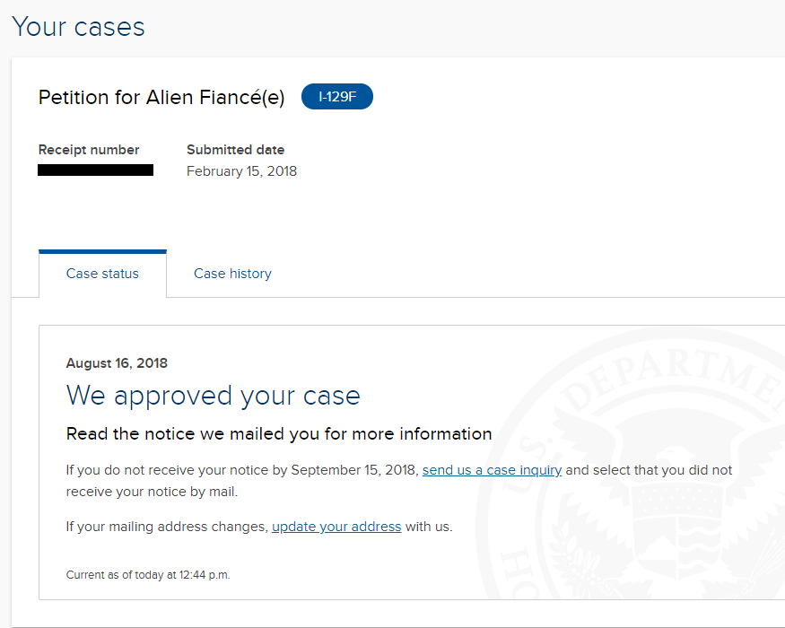Click the redacted receipt number bar
This screenshot has width=785, height=628.
pos(96,170)
